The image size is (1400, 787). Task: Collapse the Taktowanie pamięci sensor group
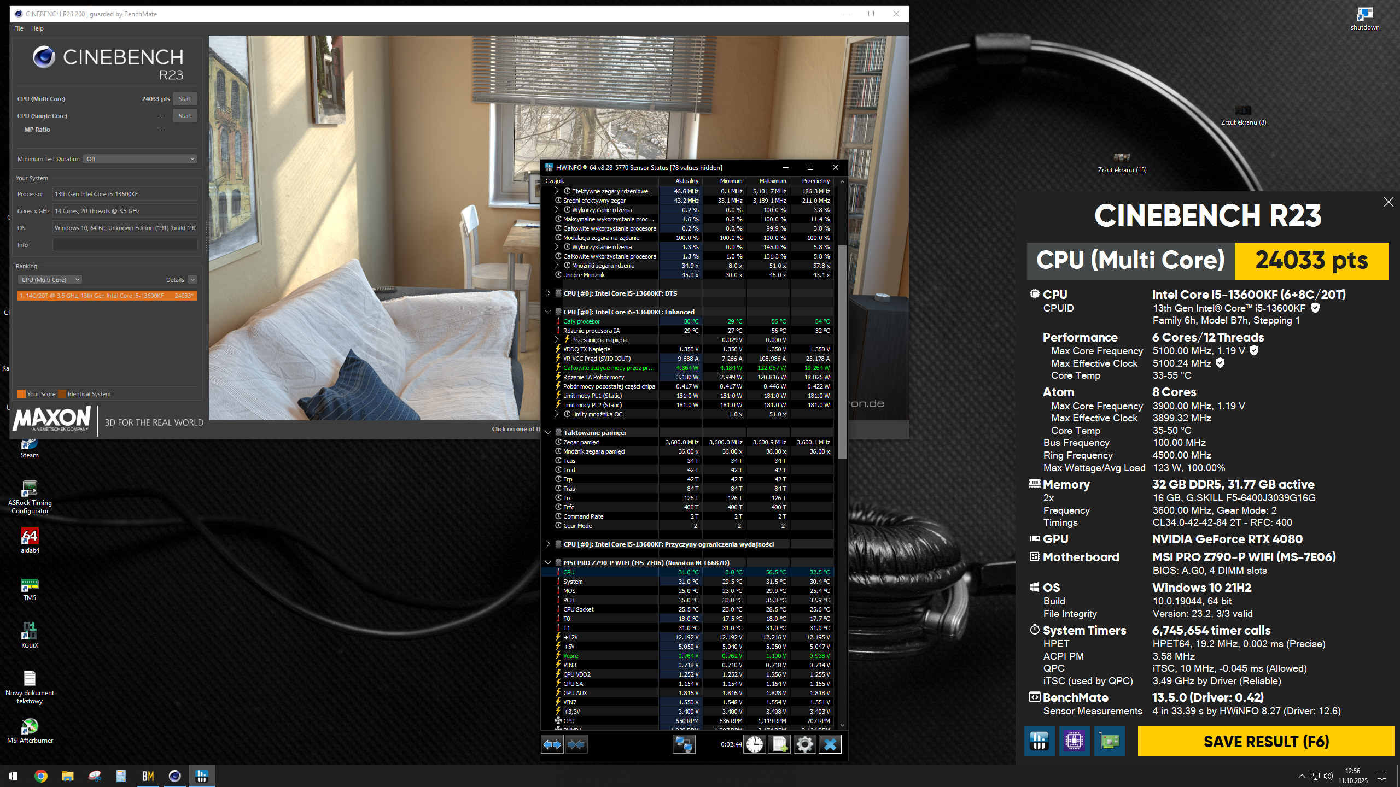point(548,432)
